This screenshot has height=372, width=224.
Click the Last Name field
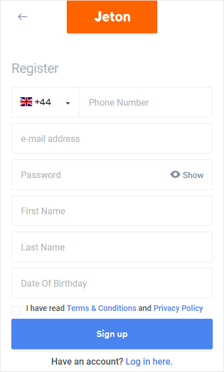click(112, 247)
